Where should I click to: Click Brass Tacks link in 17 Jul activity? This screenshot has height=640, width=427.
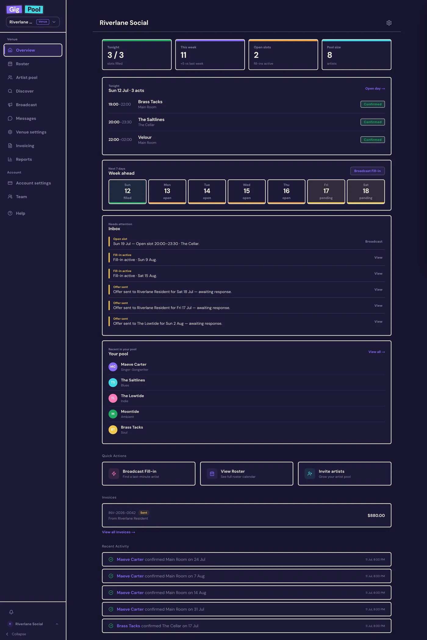tap(128, 626)
